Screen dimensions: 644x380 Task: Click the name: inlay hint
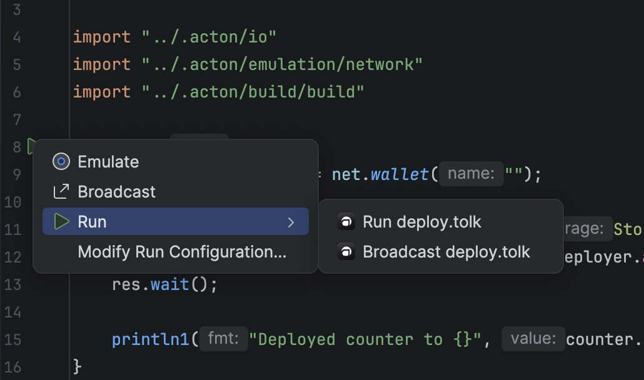tap(471, 174)
